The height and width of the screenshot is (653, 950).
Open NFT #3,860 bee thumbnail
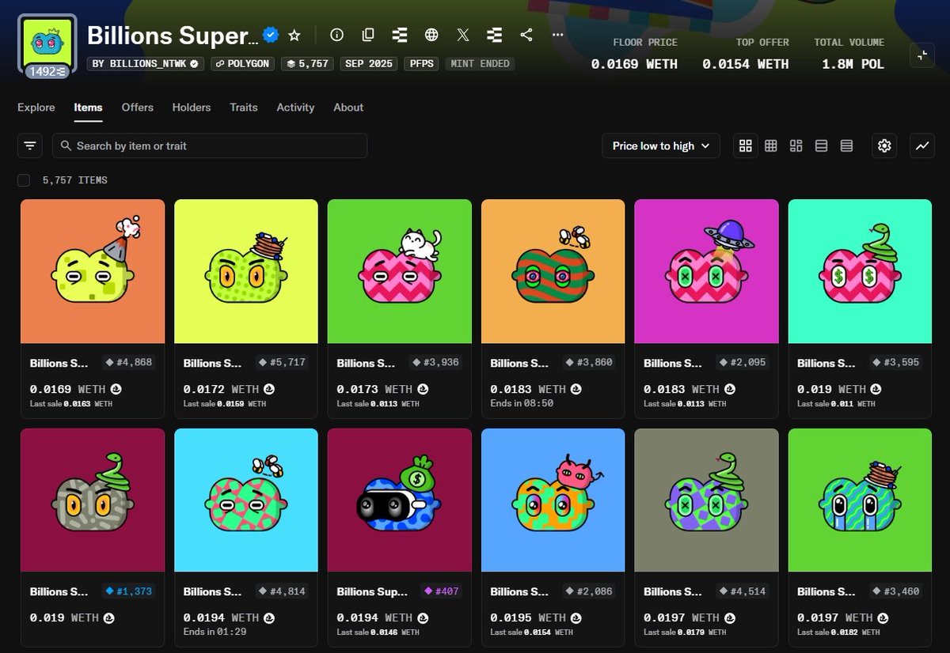(x=553, y=271)
